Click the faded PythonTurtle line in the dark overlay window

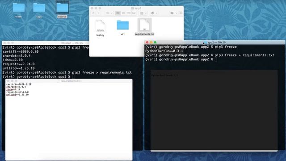tap(164, 75)
